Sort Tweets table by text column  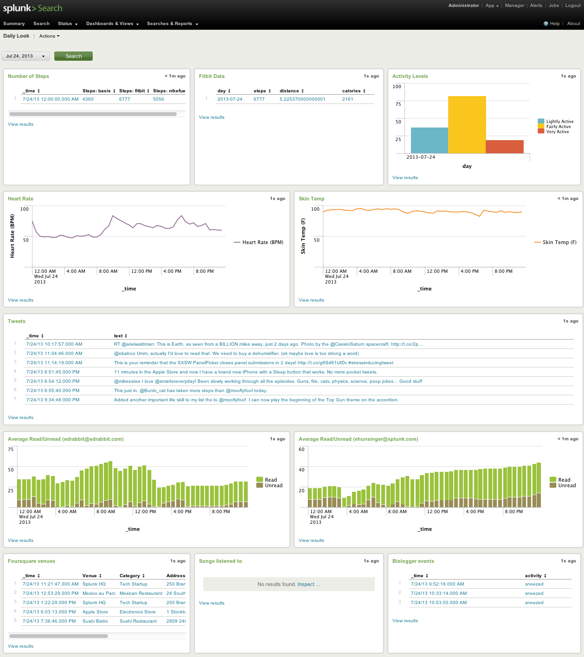[120, 336]
